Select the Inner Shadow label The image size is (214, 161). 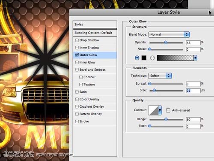pos(89,48)
